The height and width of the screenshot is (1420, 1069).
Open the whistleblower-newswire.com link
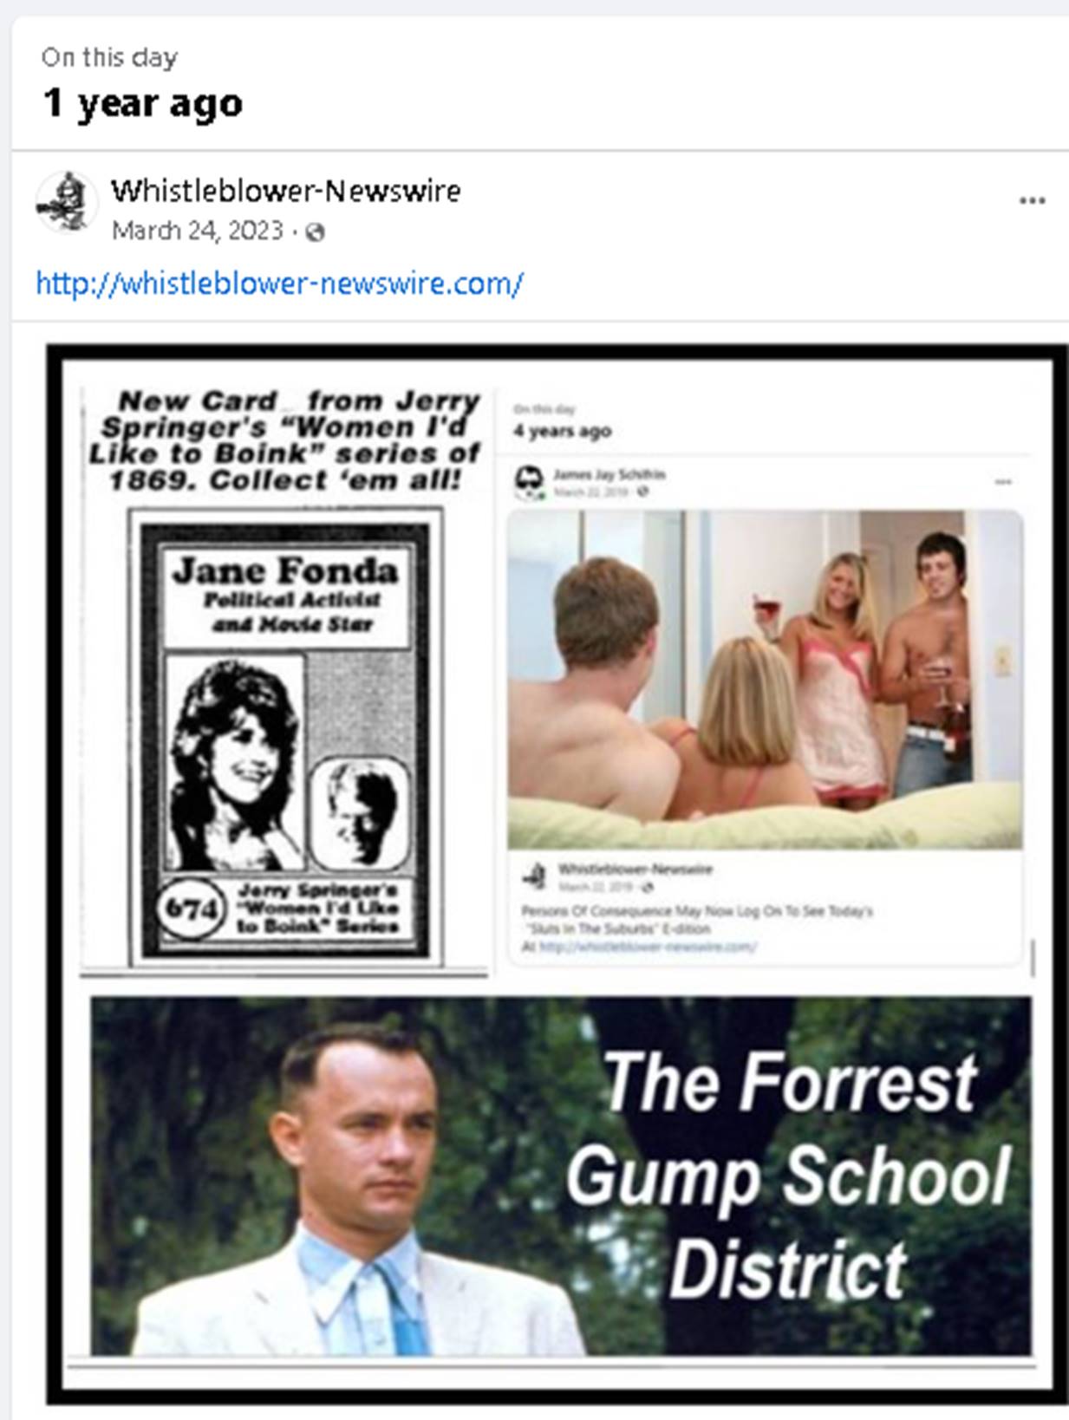279,283
